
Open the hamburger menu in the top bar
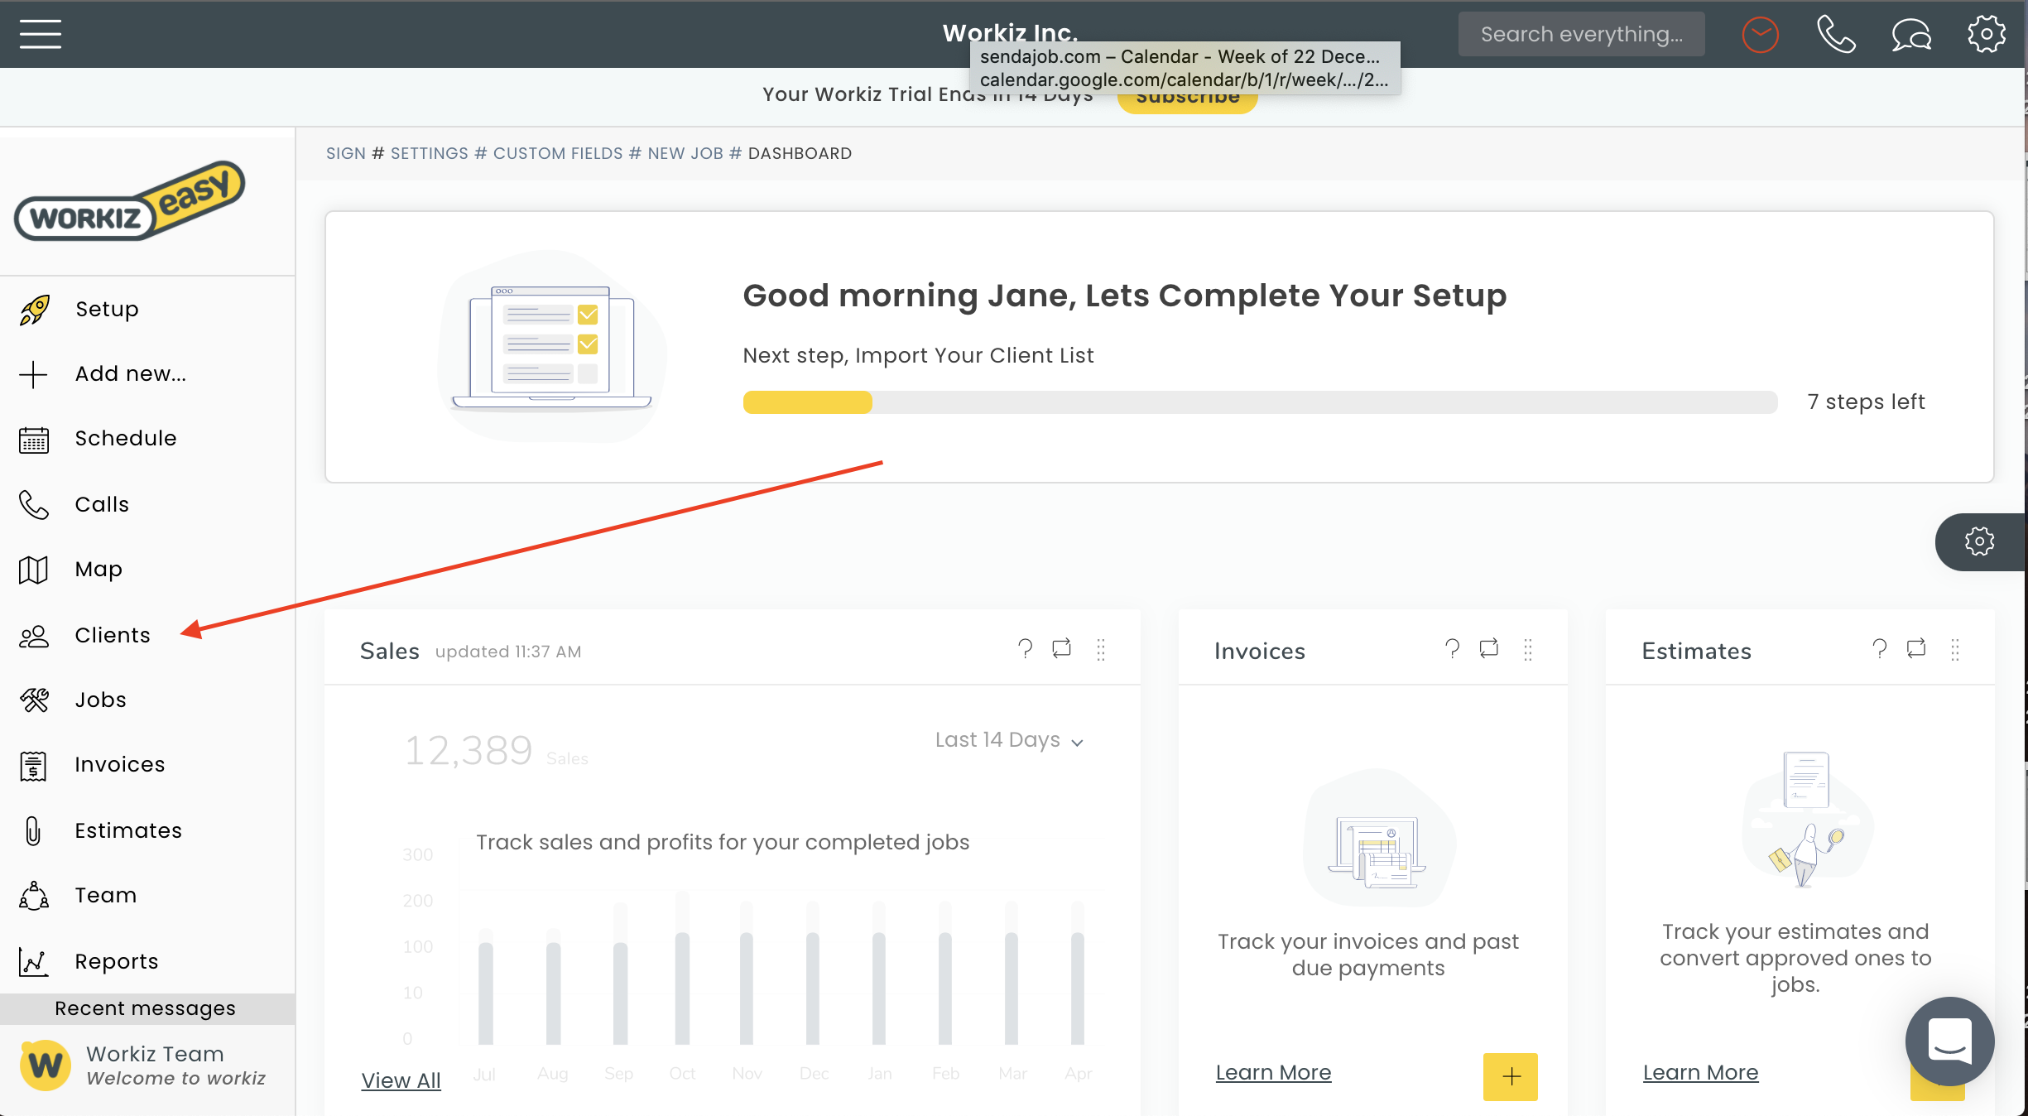[40, 34]
